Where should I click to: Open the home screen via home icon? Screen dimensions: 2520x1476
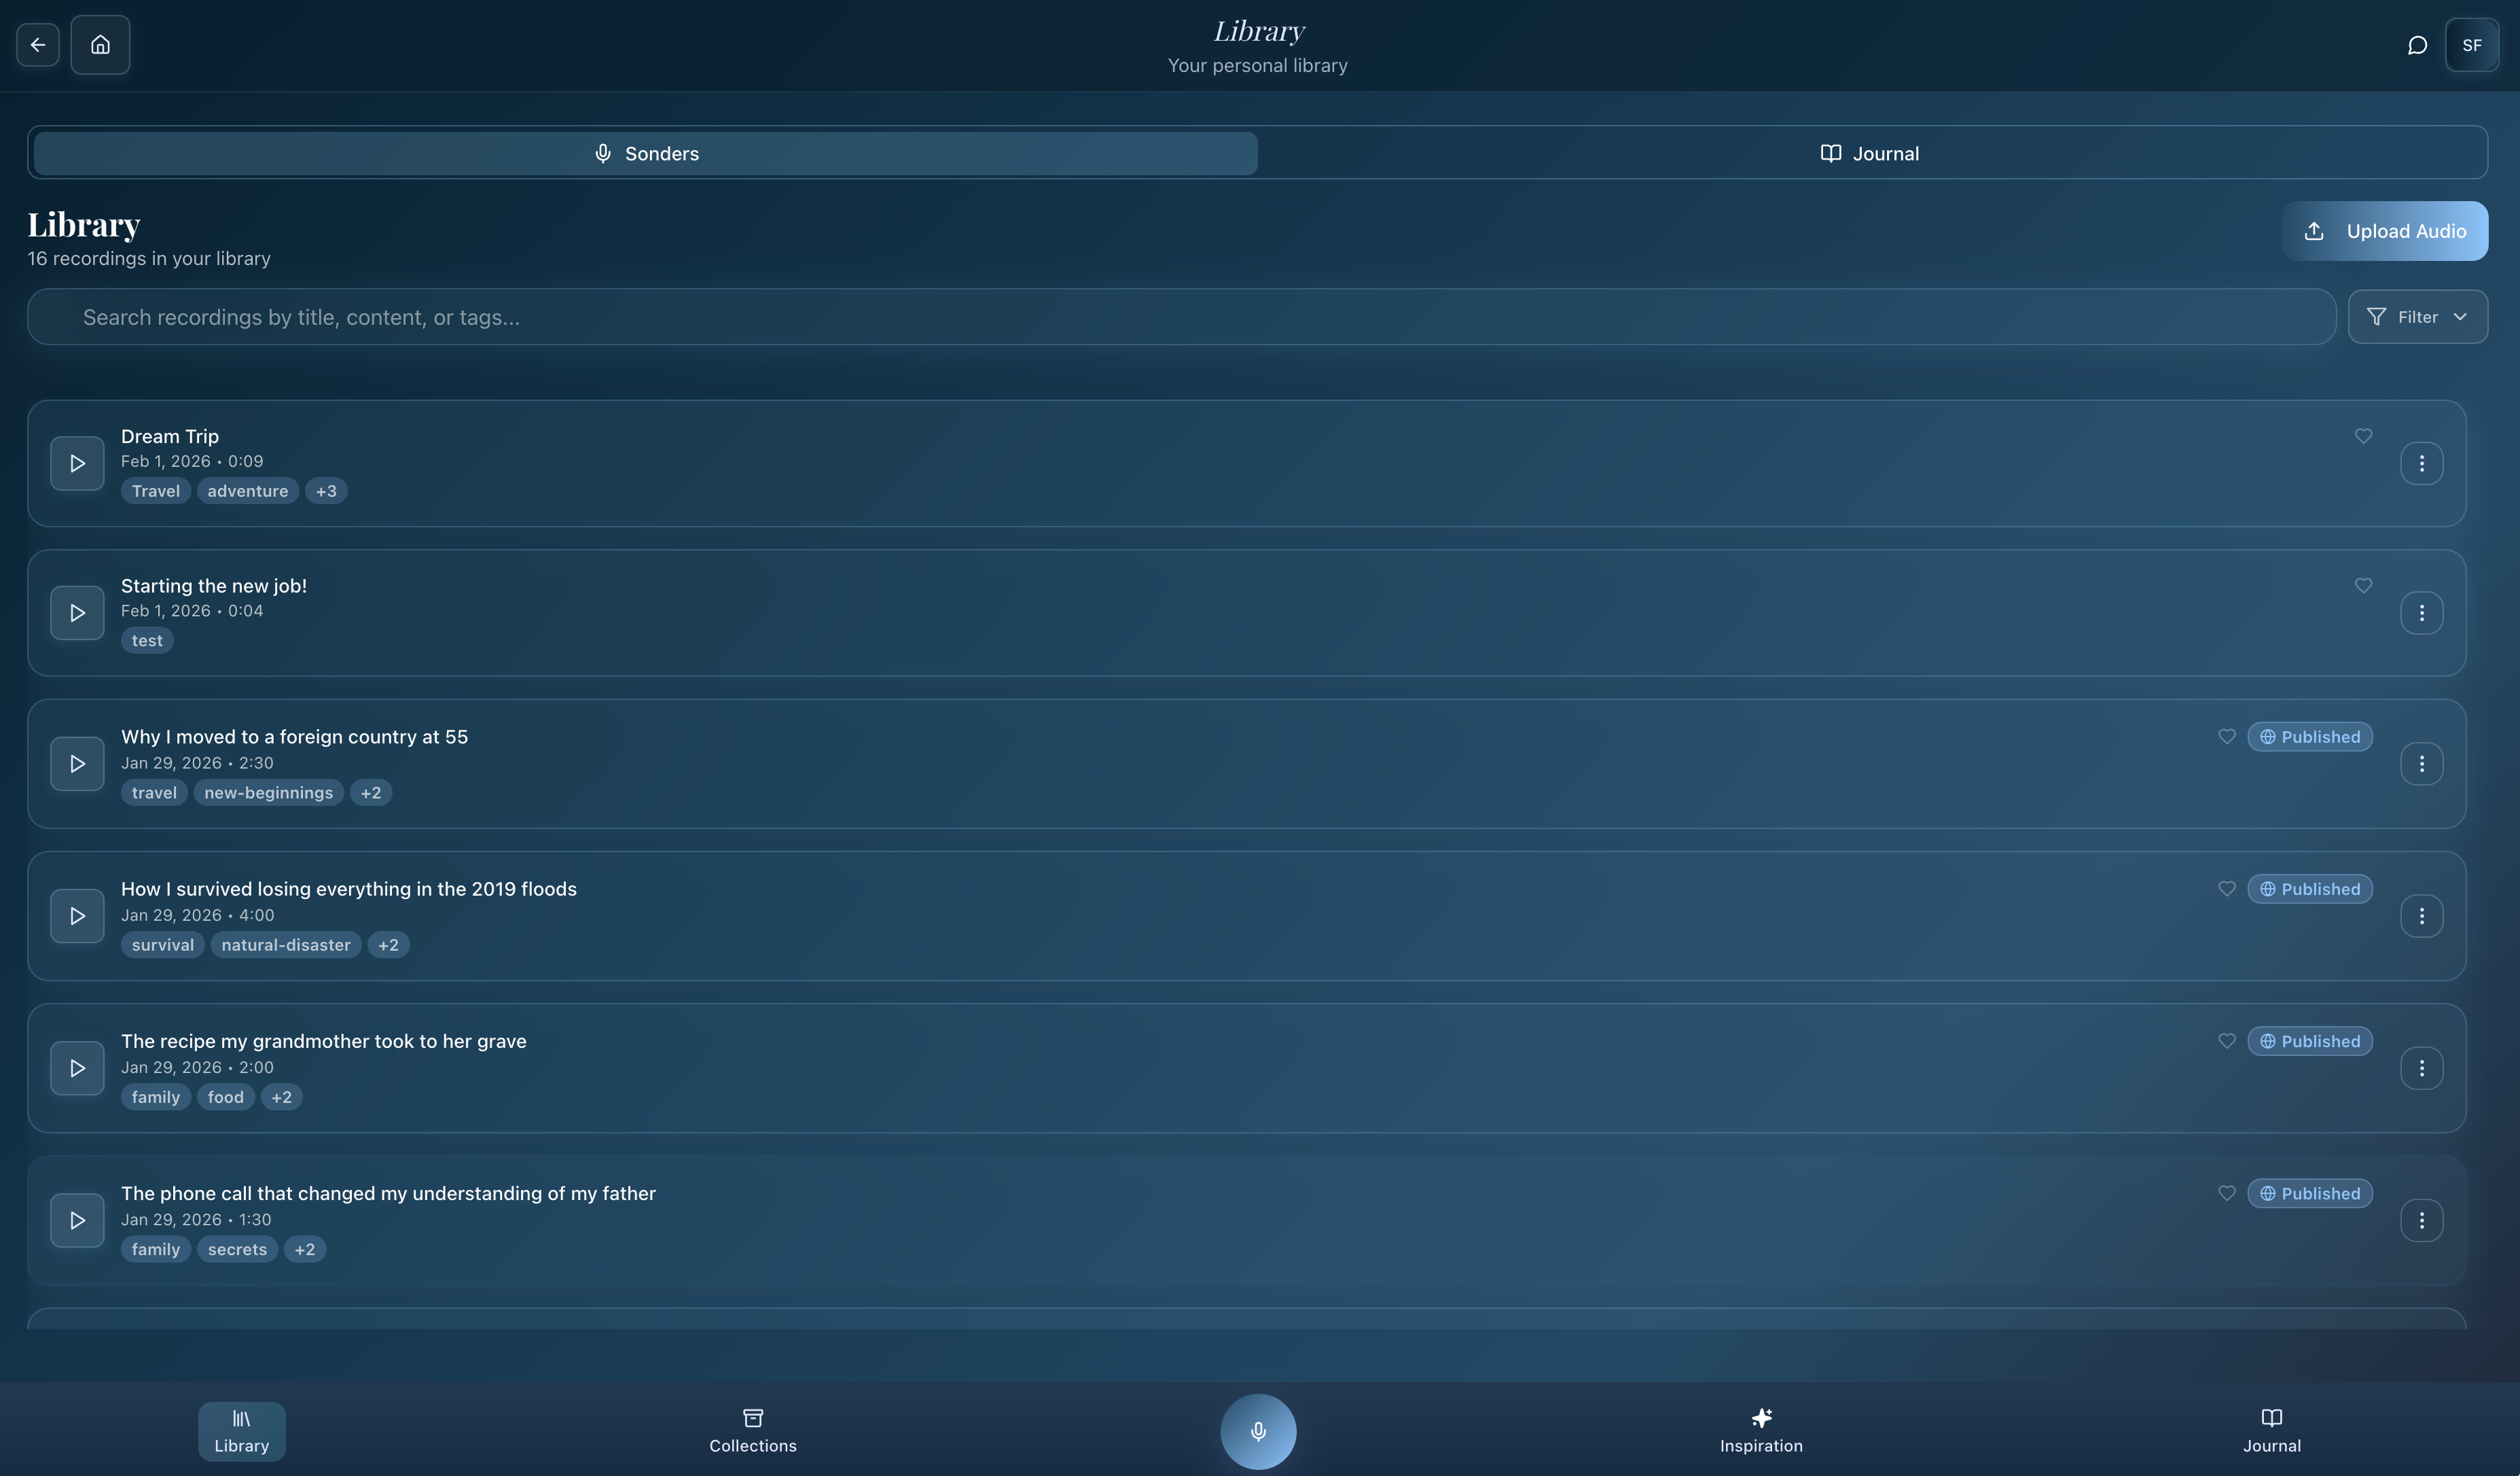(x=100, y=44)
